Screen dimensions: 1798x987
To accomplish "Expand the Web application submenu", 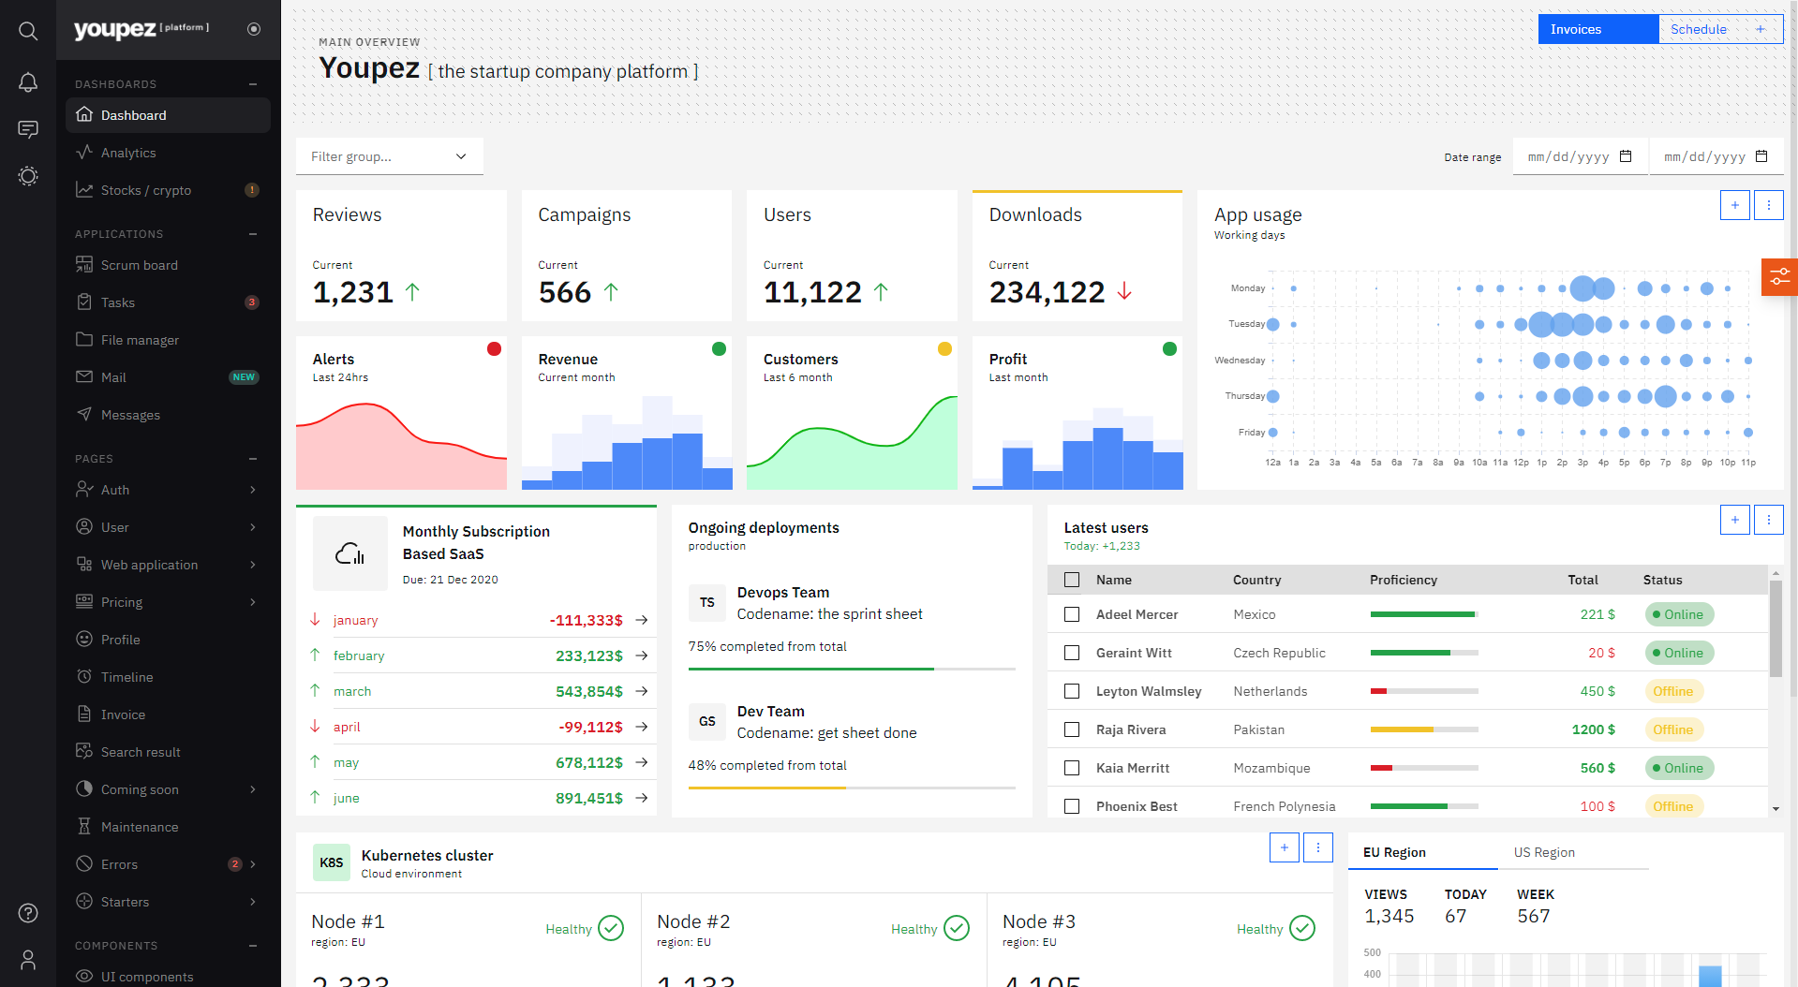I will [253, 565].
